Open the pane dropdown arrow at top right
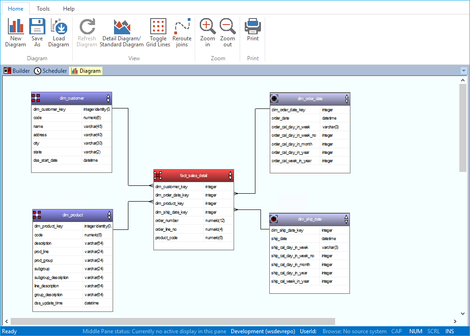The height and width of the screenshot is (336, 470). (464, 71)
